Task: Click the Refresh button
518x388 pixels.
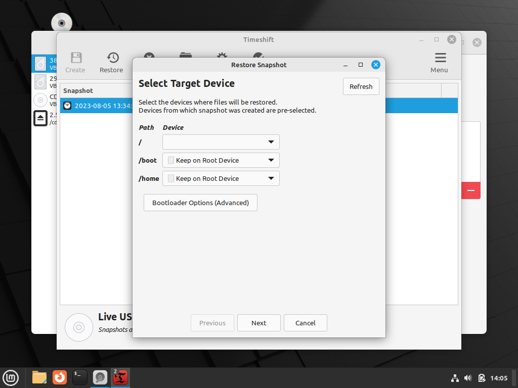Action: pos(361,86)
